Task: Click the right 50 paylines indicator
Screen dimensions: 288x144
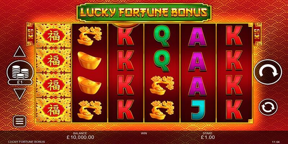Action: tap(257, 34)
